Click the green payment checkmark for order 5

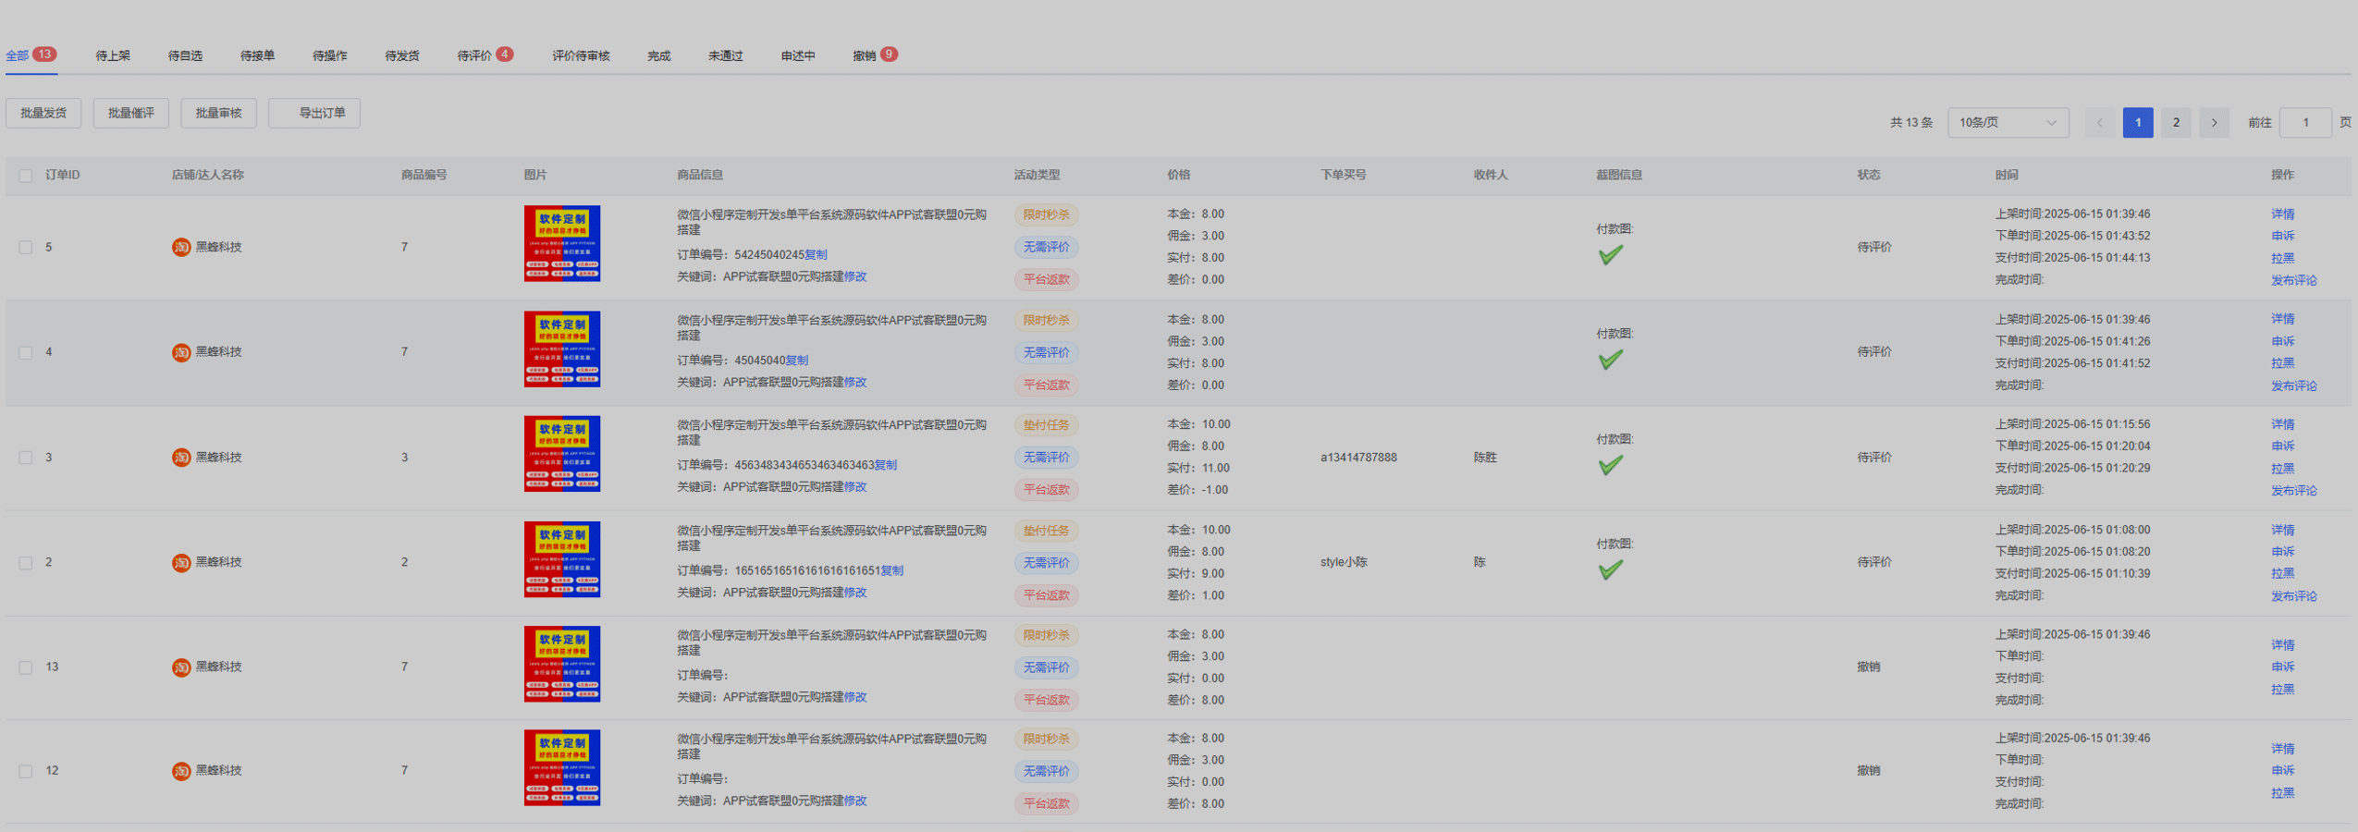point(1610,255)
